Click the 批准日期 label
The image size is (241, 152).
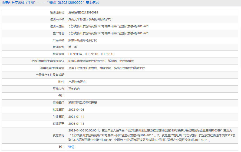pos(58,110)
